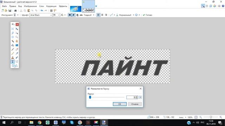Image resolution: width=225 pixels, height=126 pixels.
Task: Select the Gradient tool
Action: [17, 45]
